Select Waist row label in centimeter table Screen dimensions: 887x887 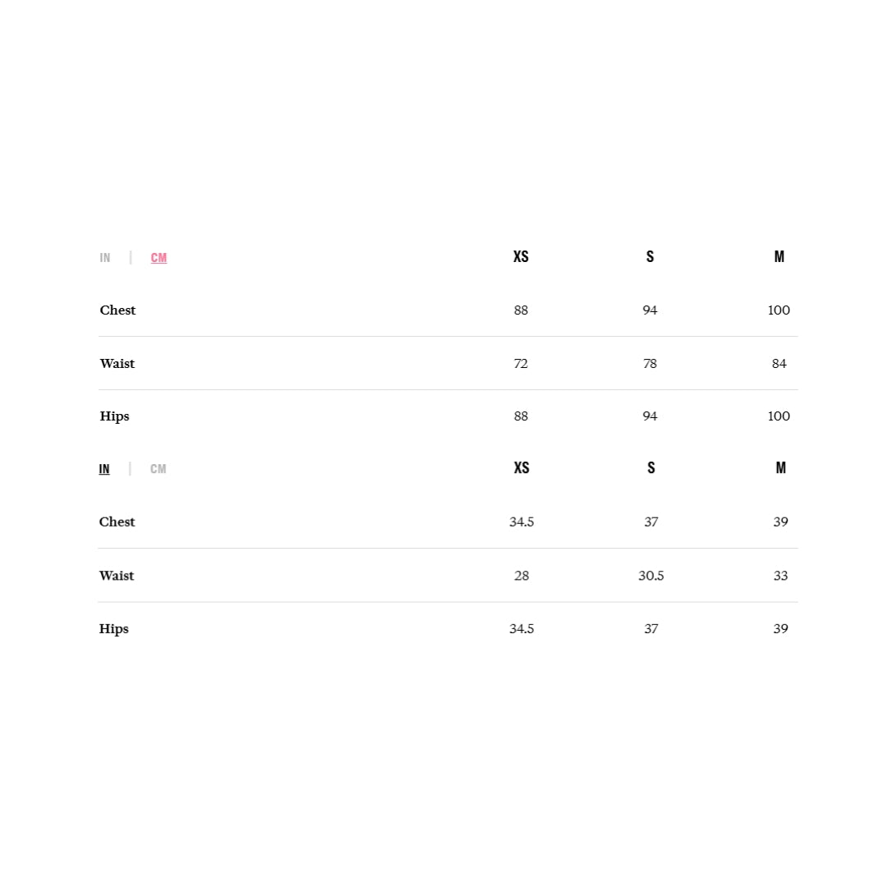coord(117,364)
